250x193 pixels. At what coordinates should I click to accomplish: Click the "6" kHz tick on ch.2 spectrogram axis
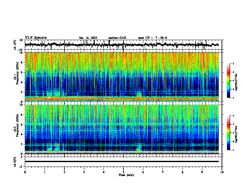coord(22,125)
